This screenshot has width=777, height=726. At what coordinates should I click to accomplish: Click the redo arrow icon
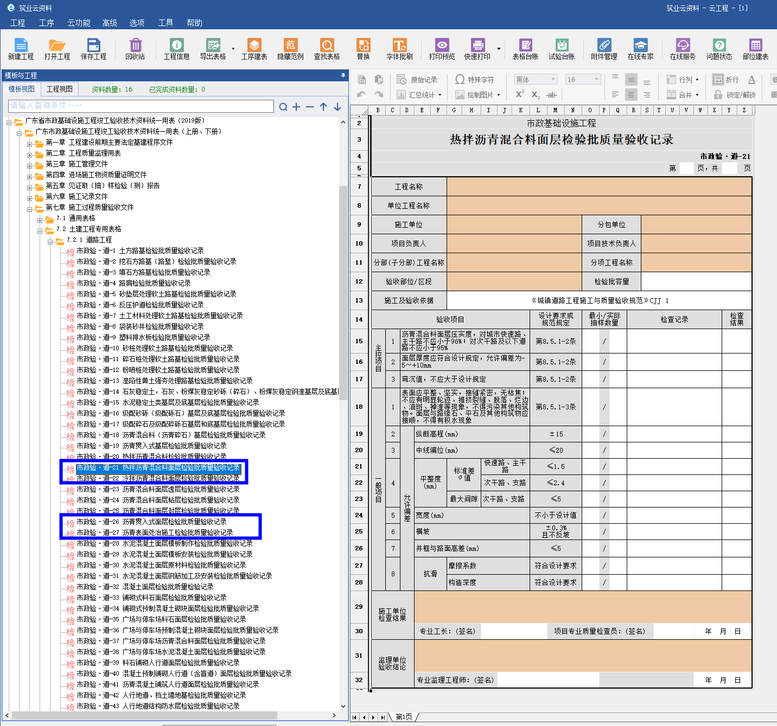click(379, 94)
